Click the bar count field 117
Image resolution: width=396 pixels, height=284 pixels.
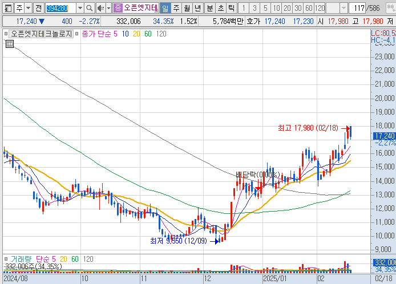(x=357, y=9)
